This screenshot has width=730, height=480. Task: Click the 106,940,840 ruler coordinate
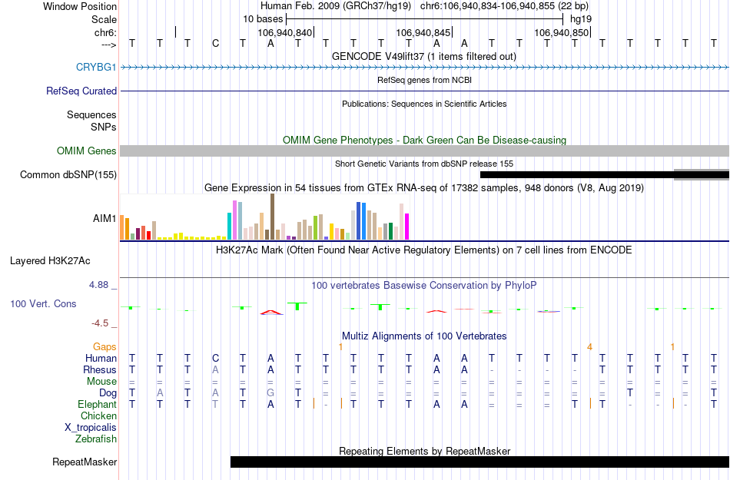[x=284, y=32]
